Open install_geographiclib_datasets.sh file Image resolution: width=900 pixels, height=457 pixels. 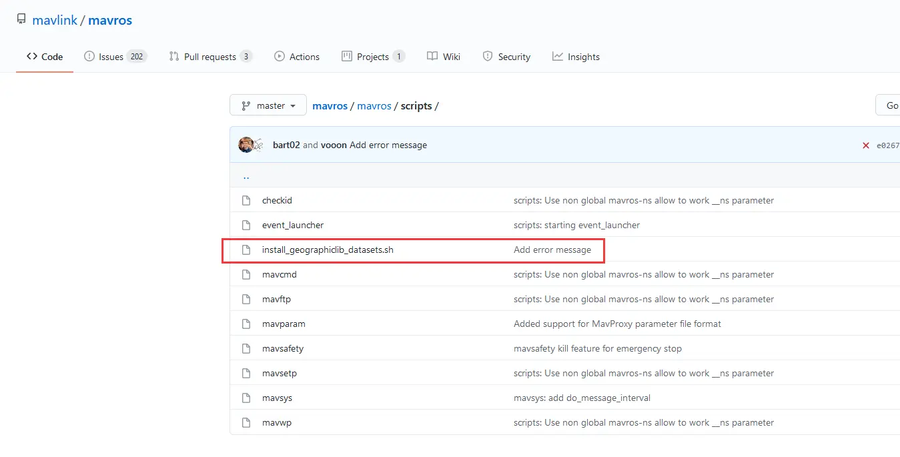(x=328, y=250)
